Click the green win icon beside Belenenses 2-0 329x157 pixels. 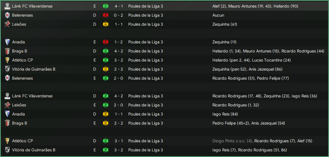click(x=106, y=78)
